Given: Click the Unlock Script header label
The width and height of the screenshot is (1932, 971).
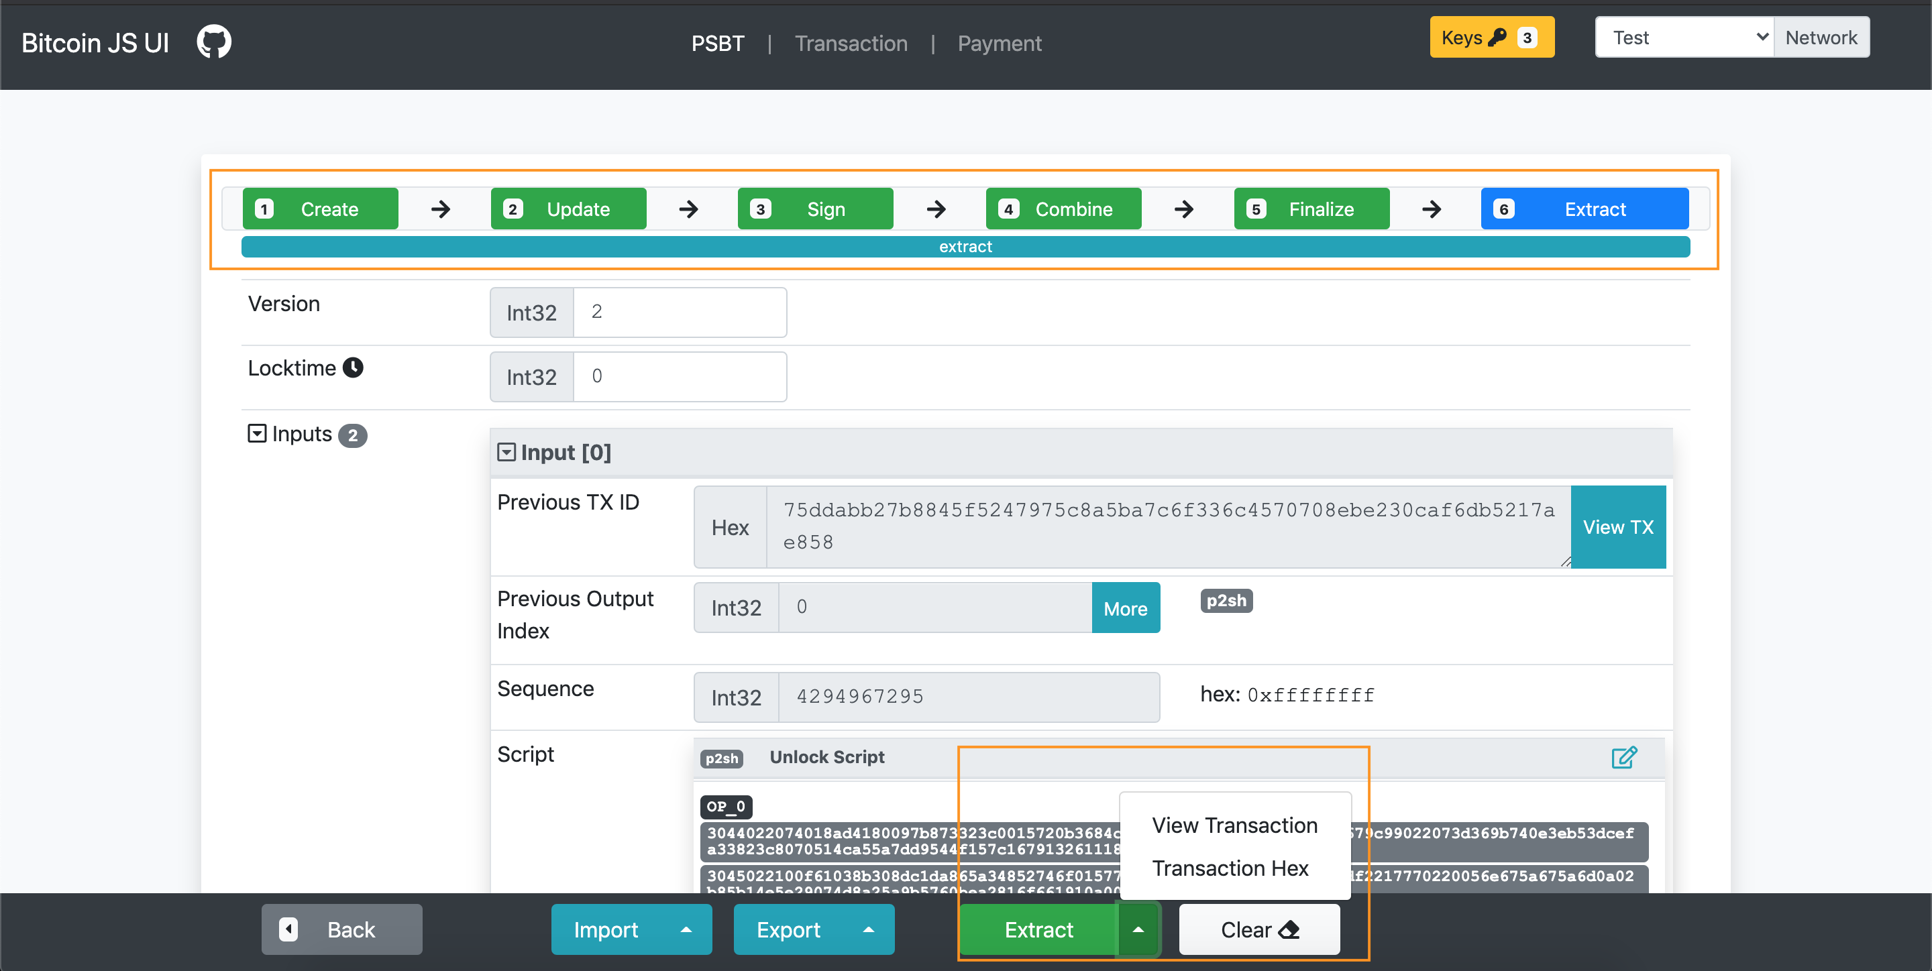Looking at the screenshot, I should coord(826,756).
